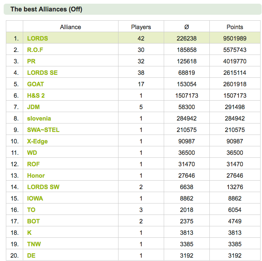
Task: Select the IOWA alliance link
Action: [35, 198]
